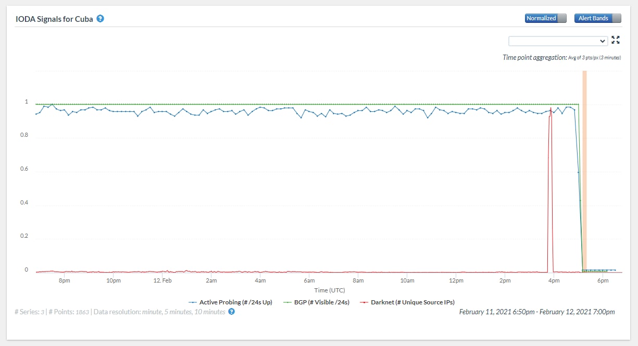Image resolution: width=638 pixels, height=346 pixels.
Task: Click the date range text below the chart
Action: (x=537, y=312)
